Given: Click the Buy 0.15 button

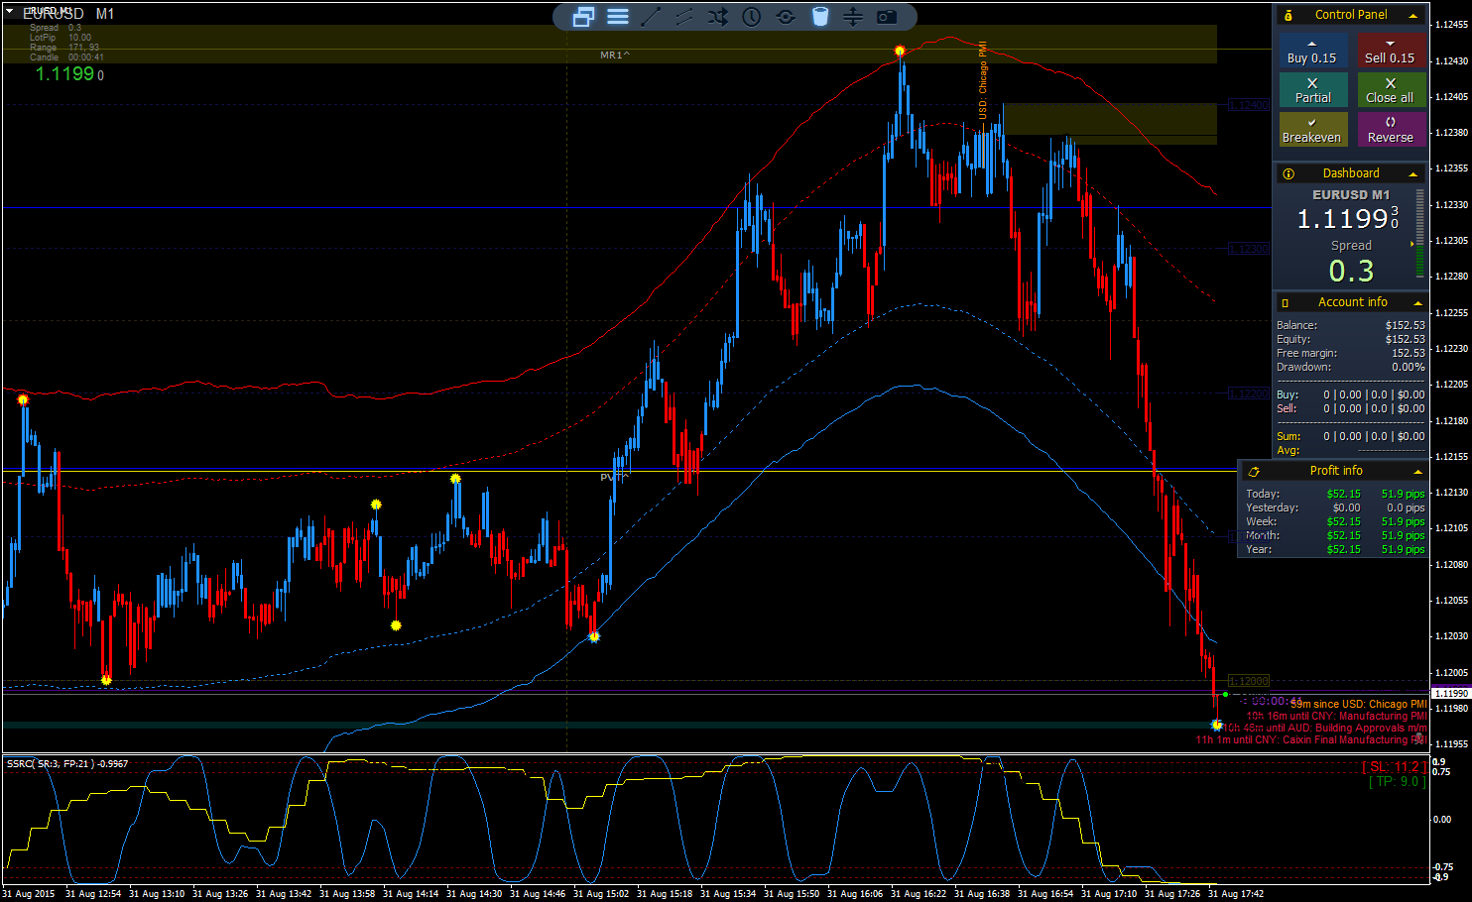Looking at the screenshot, I should 1311,52.
